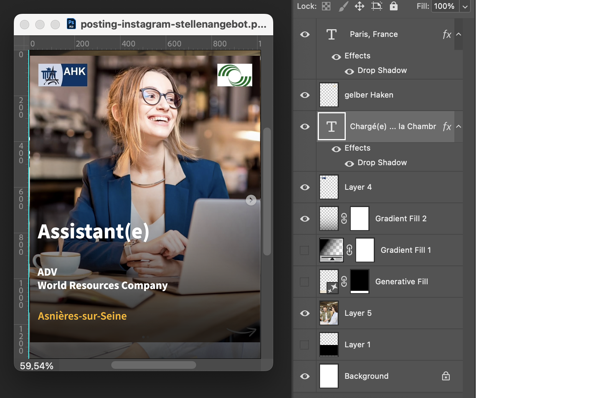614x398 pixels.
Task: Hide the gelber Haken layer
Action: point(305,95)
